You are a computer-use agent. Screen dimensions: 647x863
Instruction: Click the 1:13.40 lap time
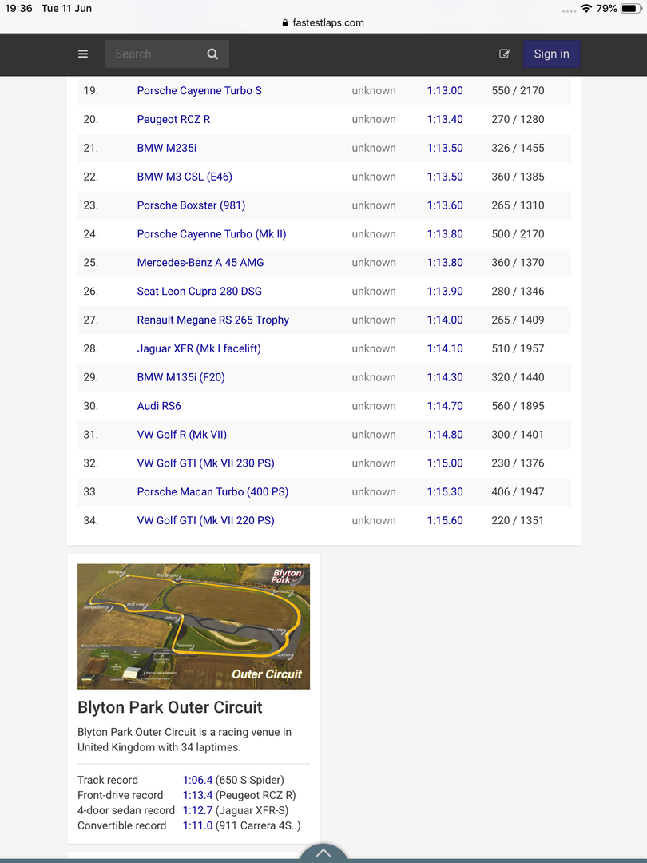[x=445, y=119]
